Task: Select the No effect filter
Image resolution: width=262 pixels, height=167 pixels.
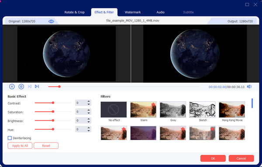Action: pos(114,110)
